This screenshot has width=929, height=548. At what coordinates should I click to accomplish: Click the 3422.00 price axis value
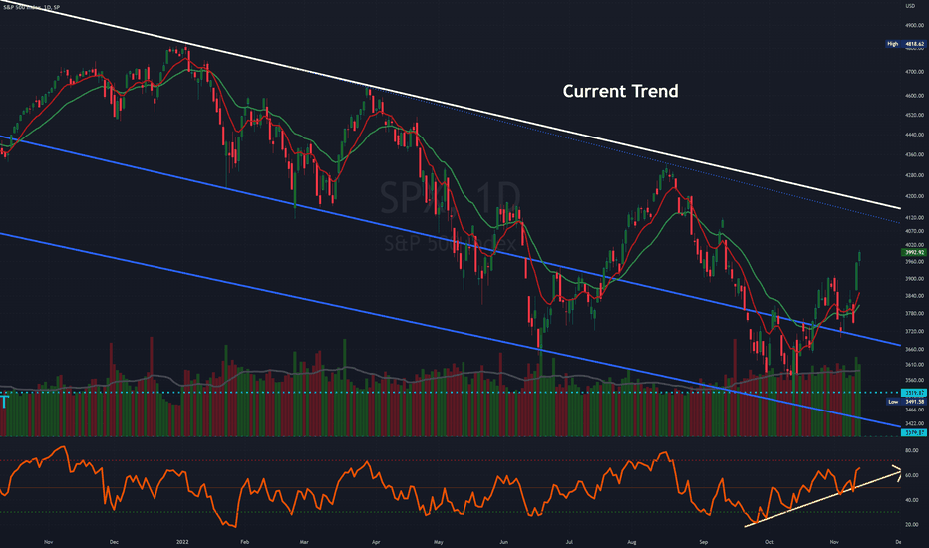[x=914, y=424]
